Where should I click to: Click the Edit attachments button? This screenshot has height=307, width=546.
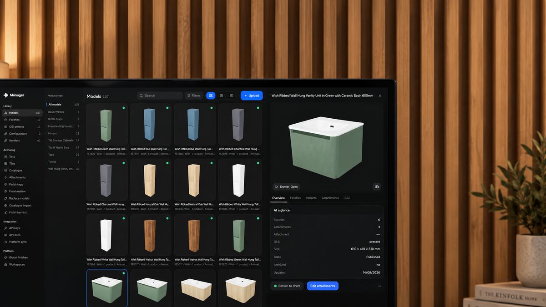pos(323,286)
